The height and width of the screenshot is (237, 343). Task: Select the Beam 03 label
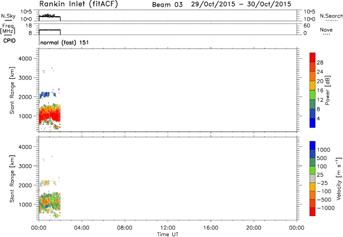167,5
